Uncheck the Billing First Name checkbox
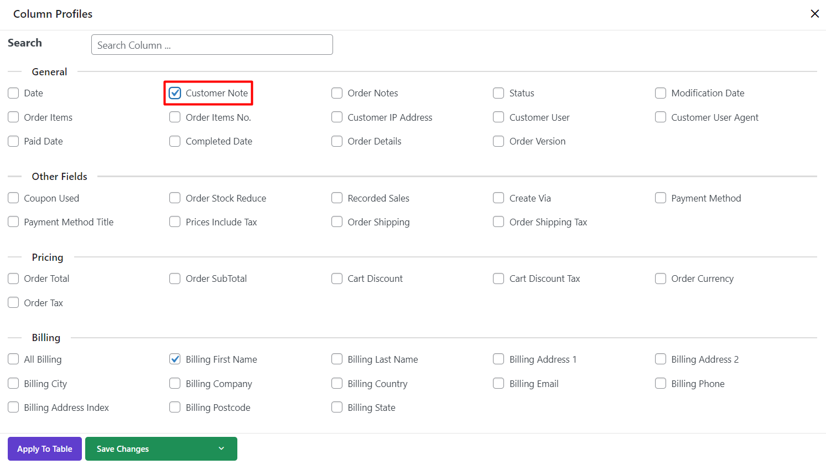This screenshot has height=464, width=826. 175,359
